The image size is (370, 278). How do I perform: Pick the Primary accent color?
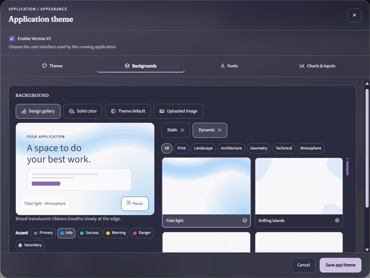(43, 233)
